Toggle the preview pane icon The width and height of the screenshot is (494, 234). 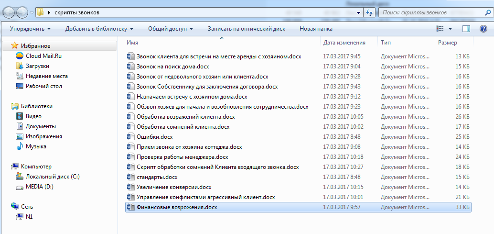(466, 29)
